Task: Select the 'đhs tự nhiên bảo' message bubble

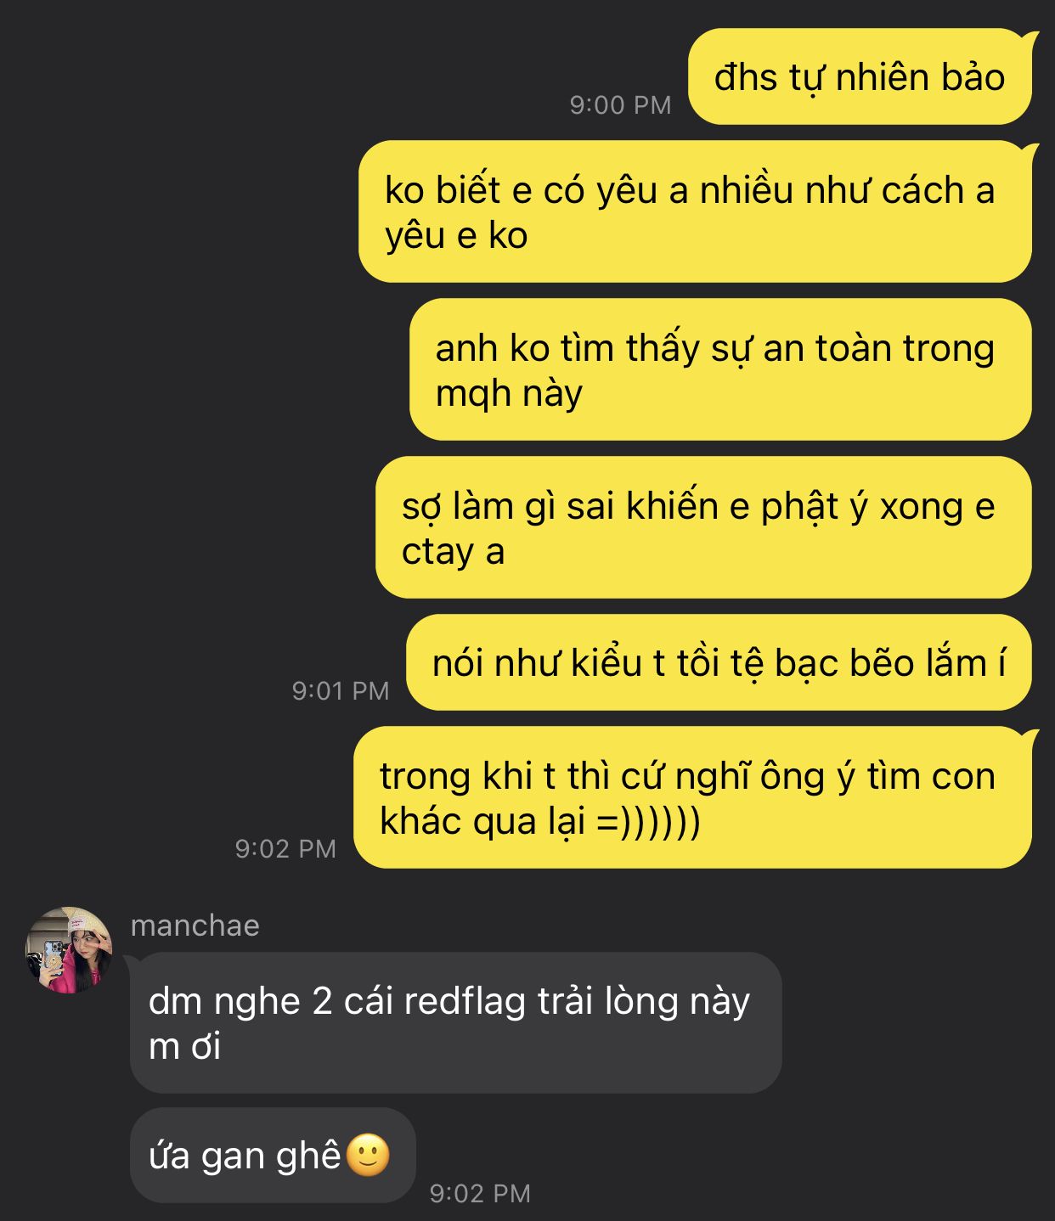Action: pos(860,76)
